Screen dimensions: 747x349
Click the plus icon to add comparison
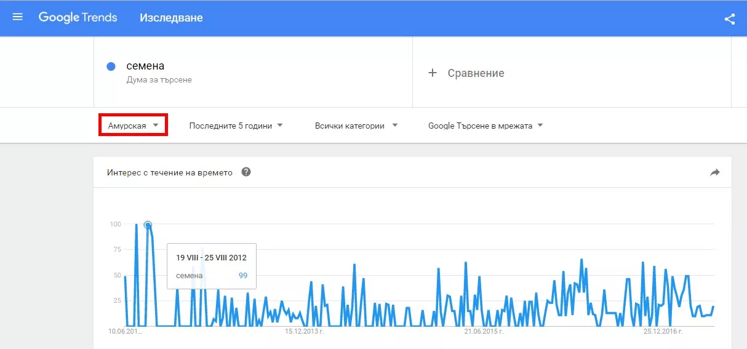[x=433, y=73]
